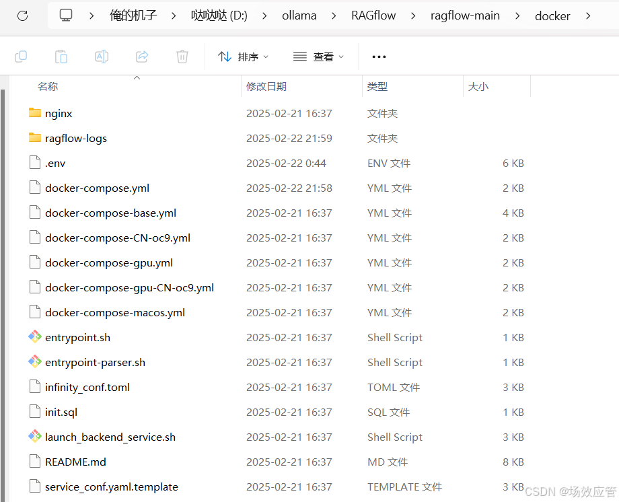Click the entrypoint-parser.sh script icon
Screen dimensions: 619x502
click(35, 361)
